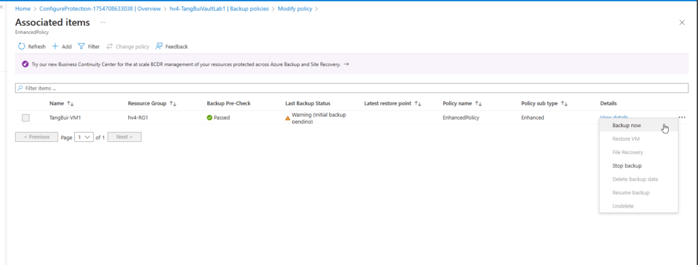Screen dimensions: 698x265
Task: Click the row ellipsis for TangBui-VM1
Action: pos(682,118)
